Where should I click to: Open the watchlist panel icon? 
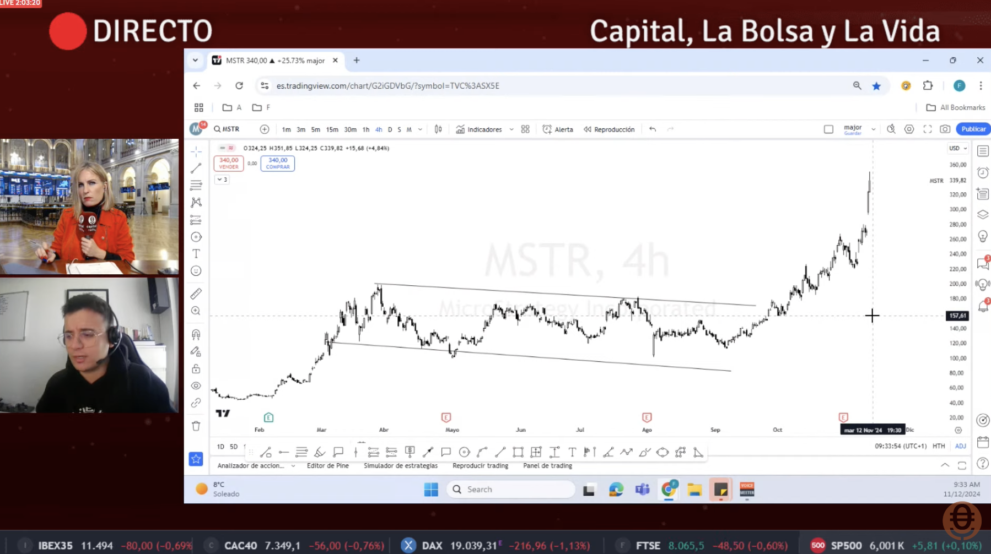point(983,151)
